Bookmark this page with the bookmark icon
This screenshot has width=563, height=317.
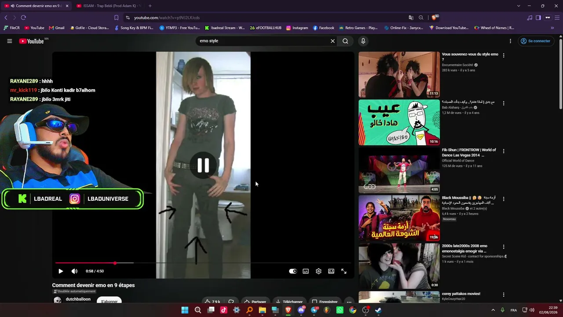point(116,18)
